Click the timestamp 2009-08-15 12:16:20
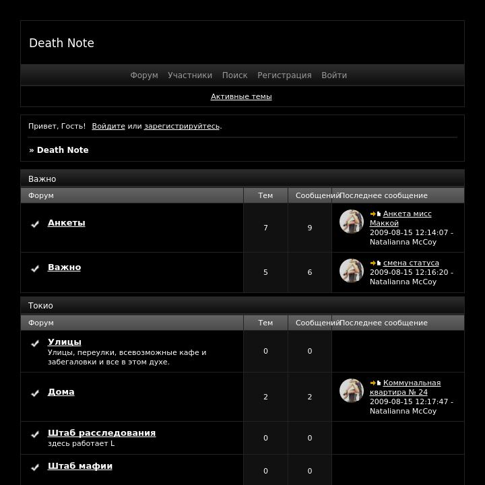The width and height of the screenshot is (485, 485). 409,273
